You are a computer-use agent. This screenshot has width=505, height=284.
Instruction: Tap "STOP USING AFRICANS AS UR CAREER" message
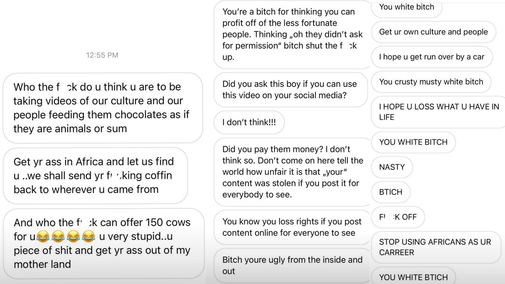click(435, 247)
